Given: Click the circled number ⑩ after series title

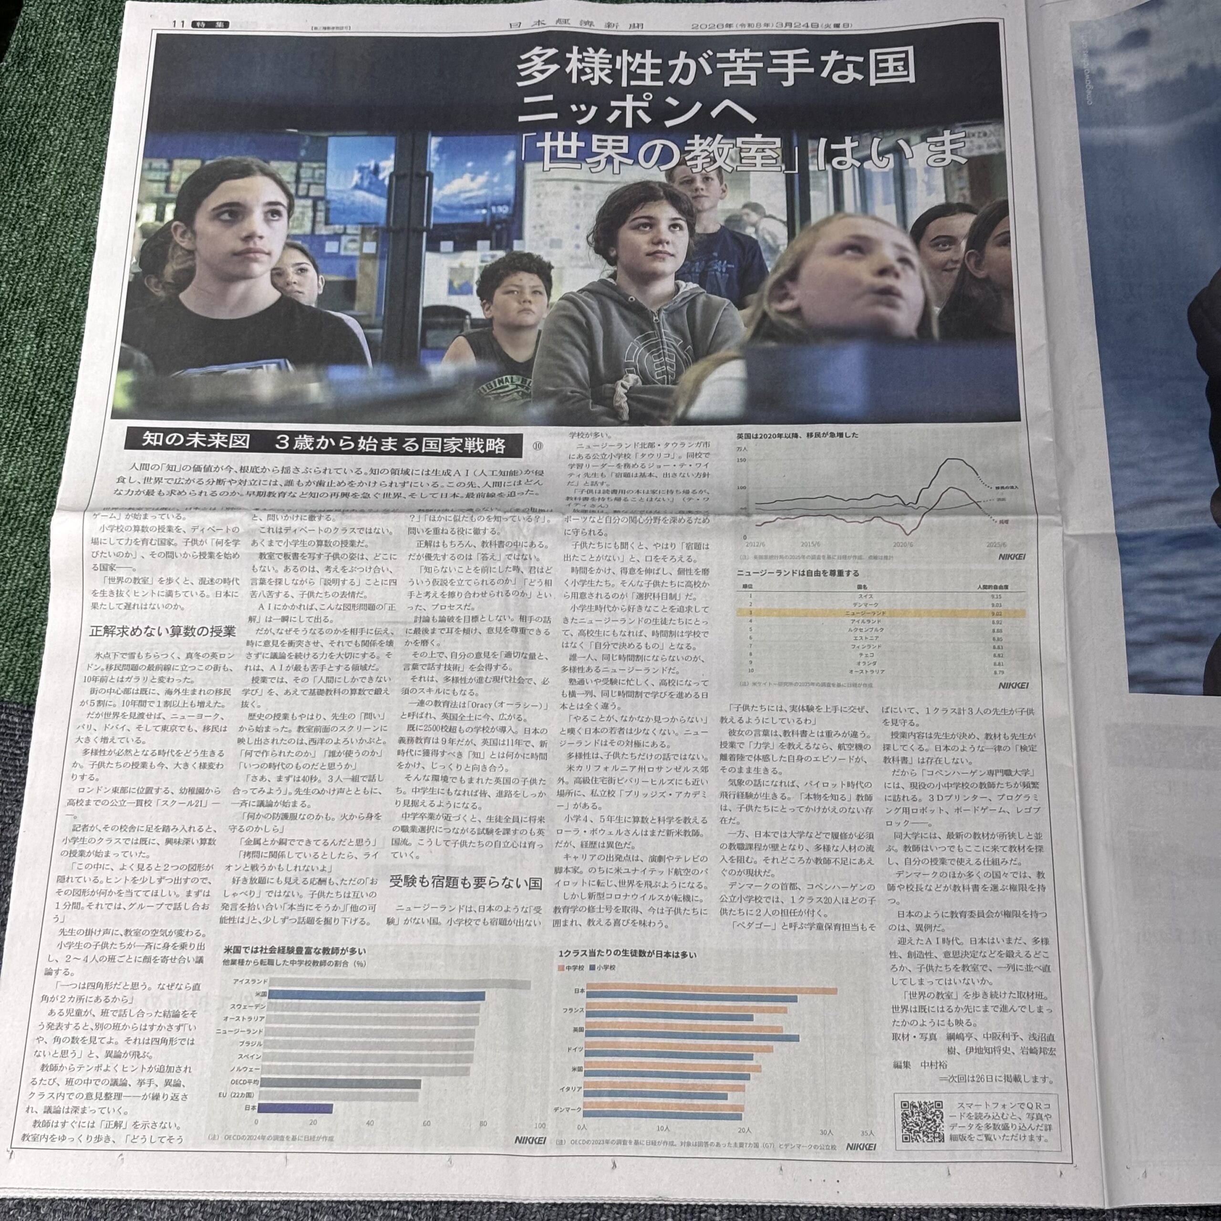Looking at the screenshot, I should click(538, 445).
